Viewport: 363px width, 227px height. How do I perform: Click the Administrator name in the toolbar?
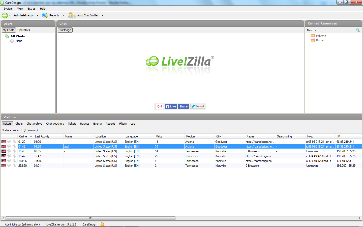[24, 15]
